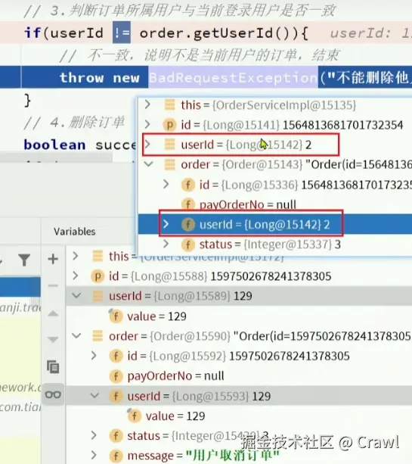Collapse userId = {Long@15589} 129 node
Viewport: 412px width, 464px height.
coord(76,295)
